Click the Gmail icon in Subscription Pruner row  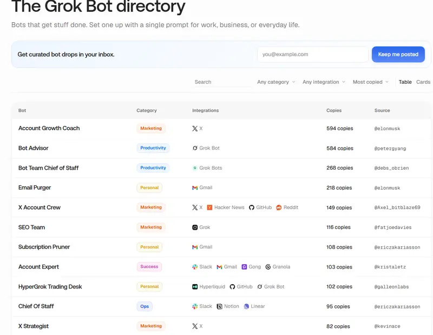[x=195, y=247]
